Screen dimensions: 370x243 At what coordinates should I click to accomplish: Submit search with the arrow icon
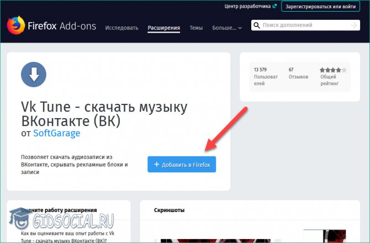pos(353,25)
